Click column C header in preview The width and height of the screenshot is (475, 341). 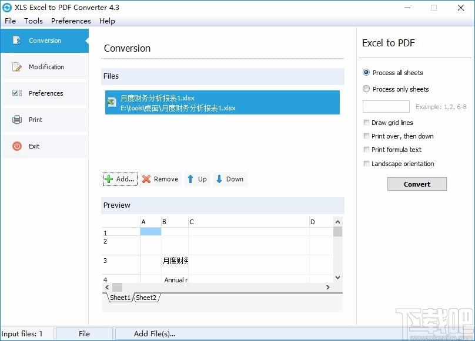(249, 222)
